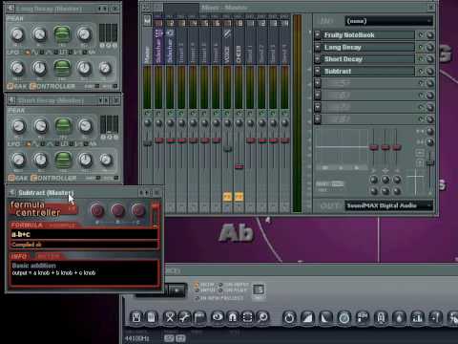Click the formula controller 'c' knob
The height and width of the screenshot is (344, 458).
(x=138, y=210)
